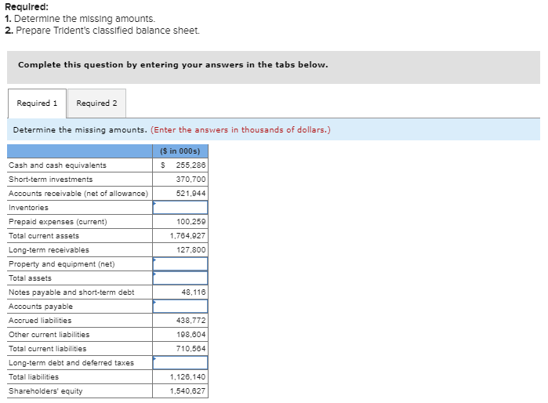
Task: Select the Accounts payable row label
Action: [41, 307]
